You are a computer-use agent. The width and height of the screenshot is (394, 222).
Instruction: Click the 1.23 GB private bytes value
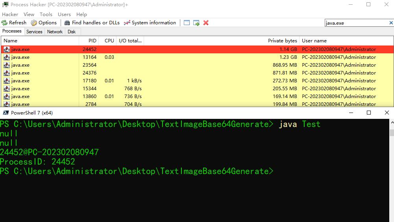click(288, 57)
